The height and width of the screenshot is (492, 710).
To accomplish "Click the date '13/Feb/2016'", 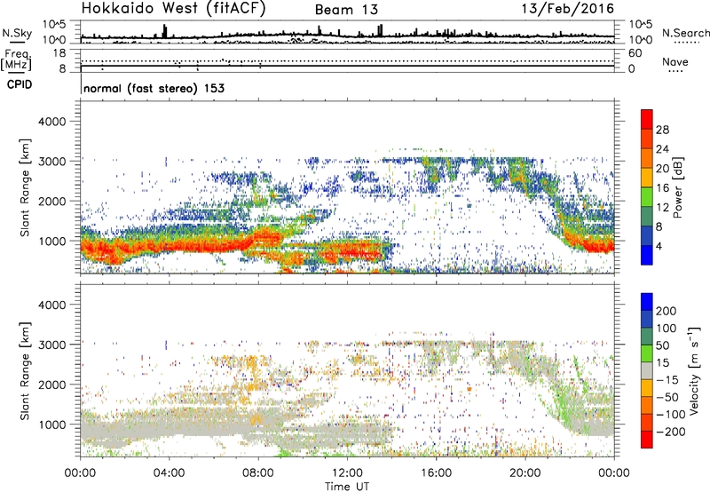I will point(568,9).
